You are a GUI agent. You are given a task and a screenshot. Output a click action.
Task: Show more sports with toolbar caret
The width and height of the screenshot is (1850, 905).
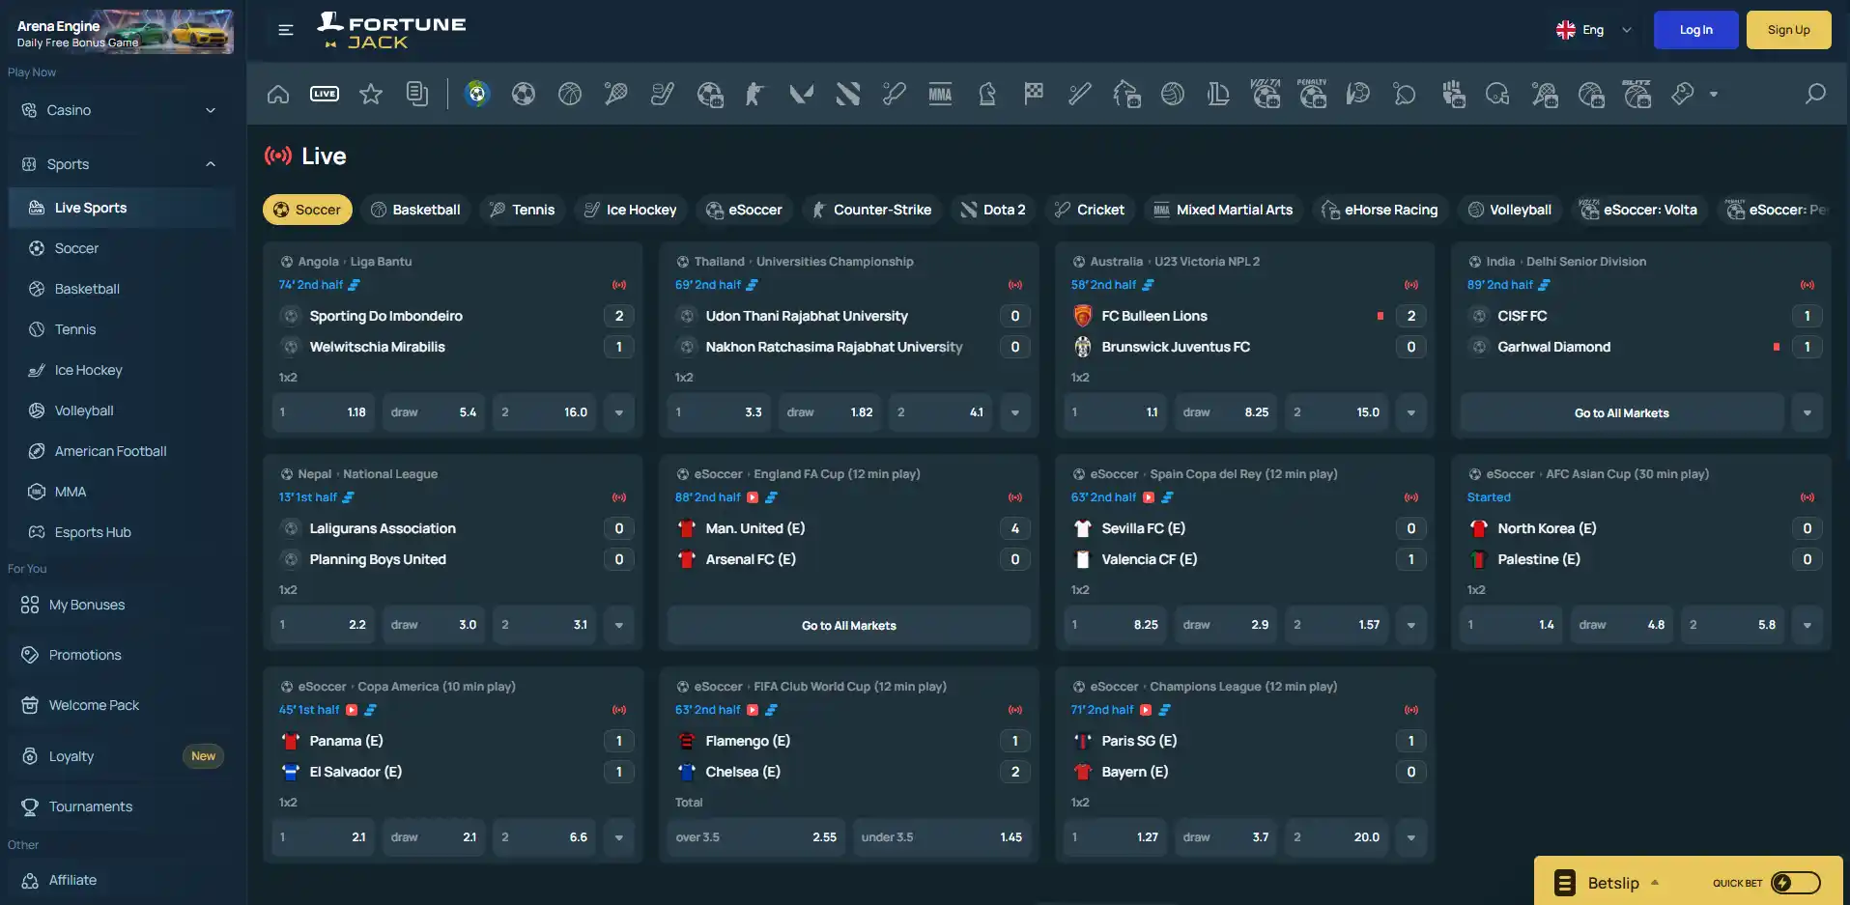coord(1714,95)
